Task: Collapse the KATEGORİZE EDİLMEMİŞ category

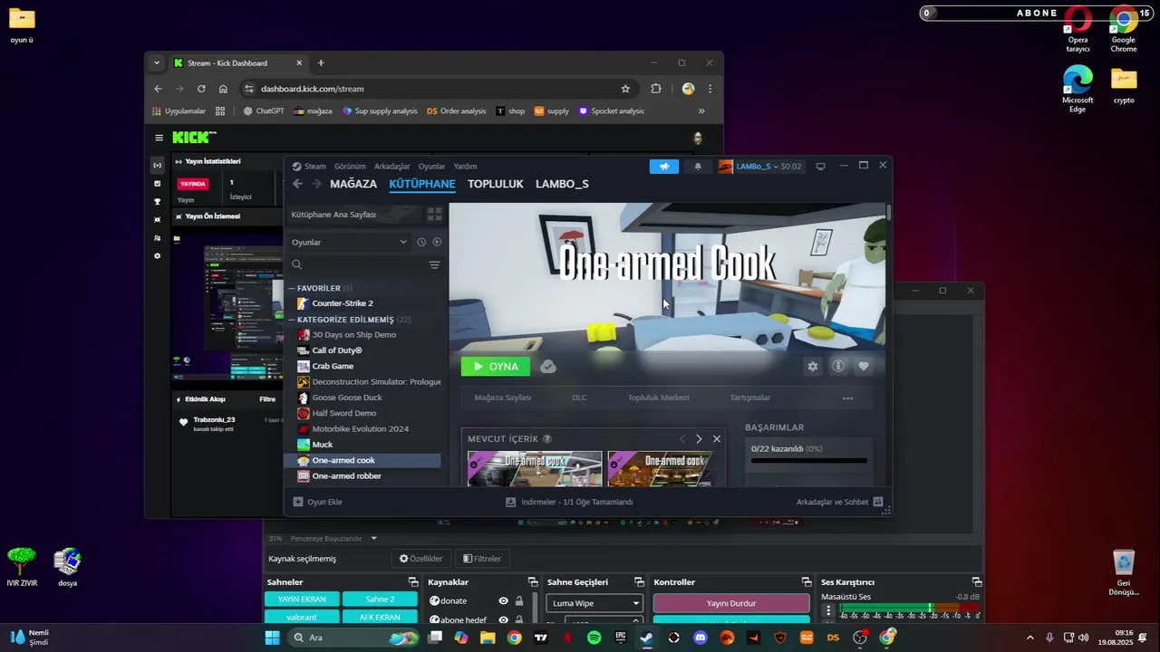Action: coord(292,320)
